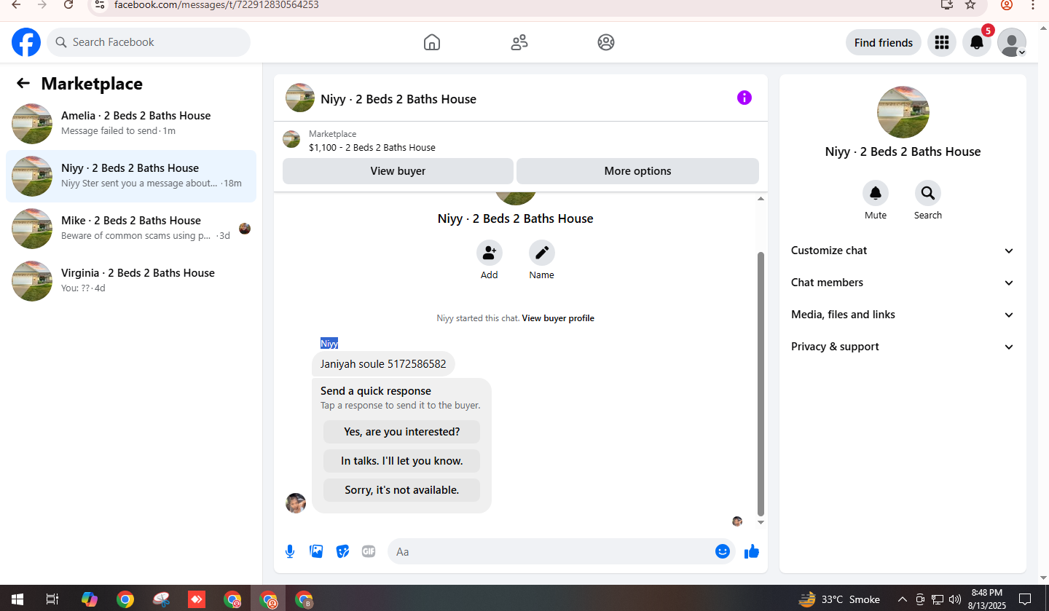
Task: Open the Friends icon in top navigation
Action: tap(519, 42)
